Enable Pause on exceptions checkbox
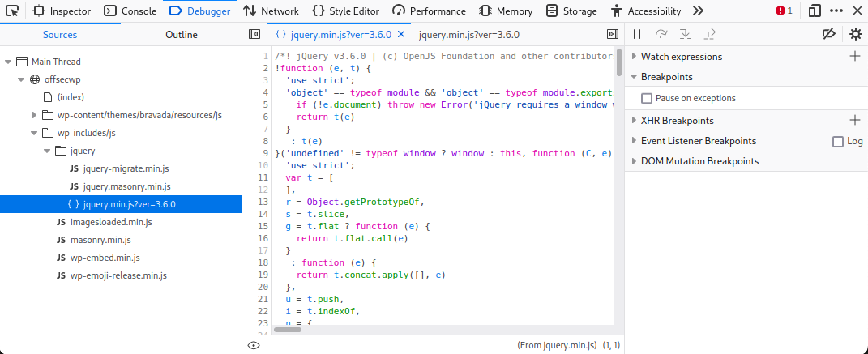The height and width of the screenshot is (354, 868). point(646,98)
